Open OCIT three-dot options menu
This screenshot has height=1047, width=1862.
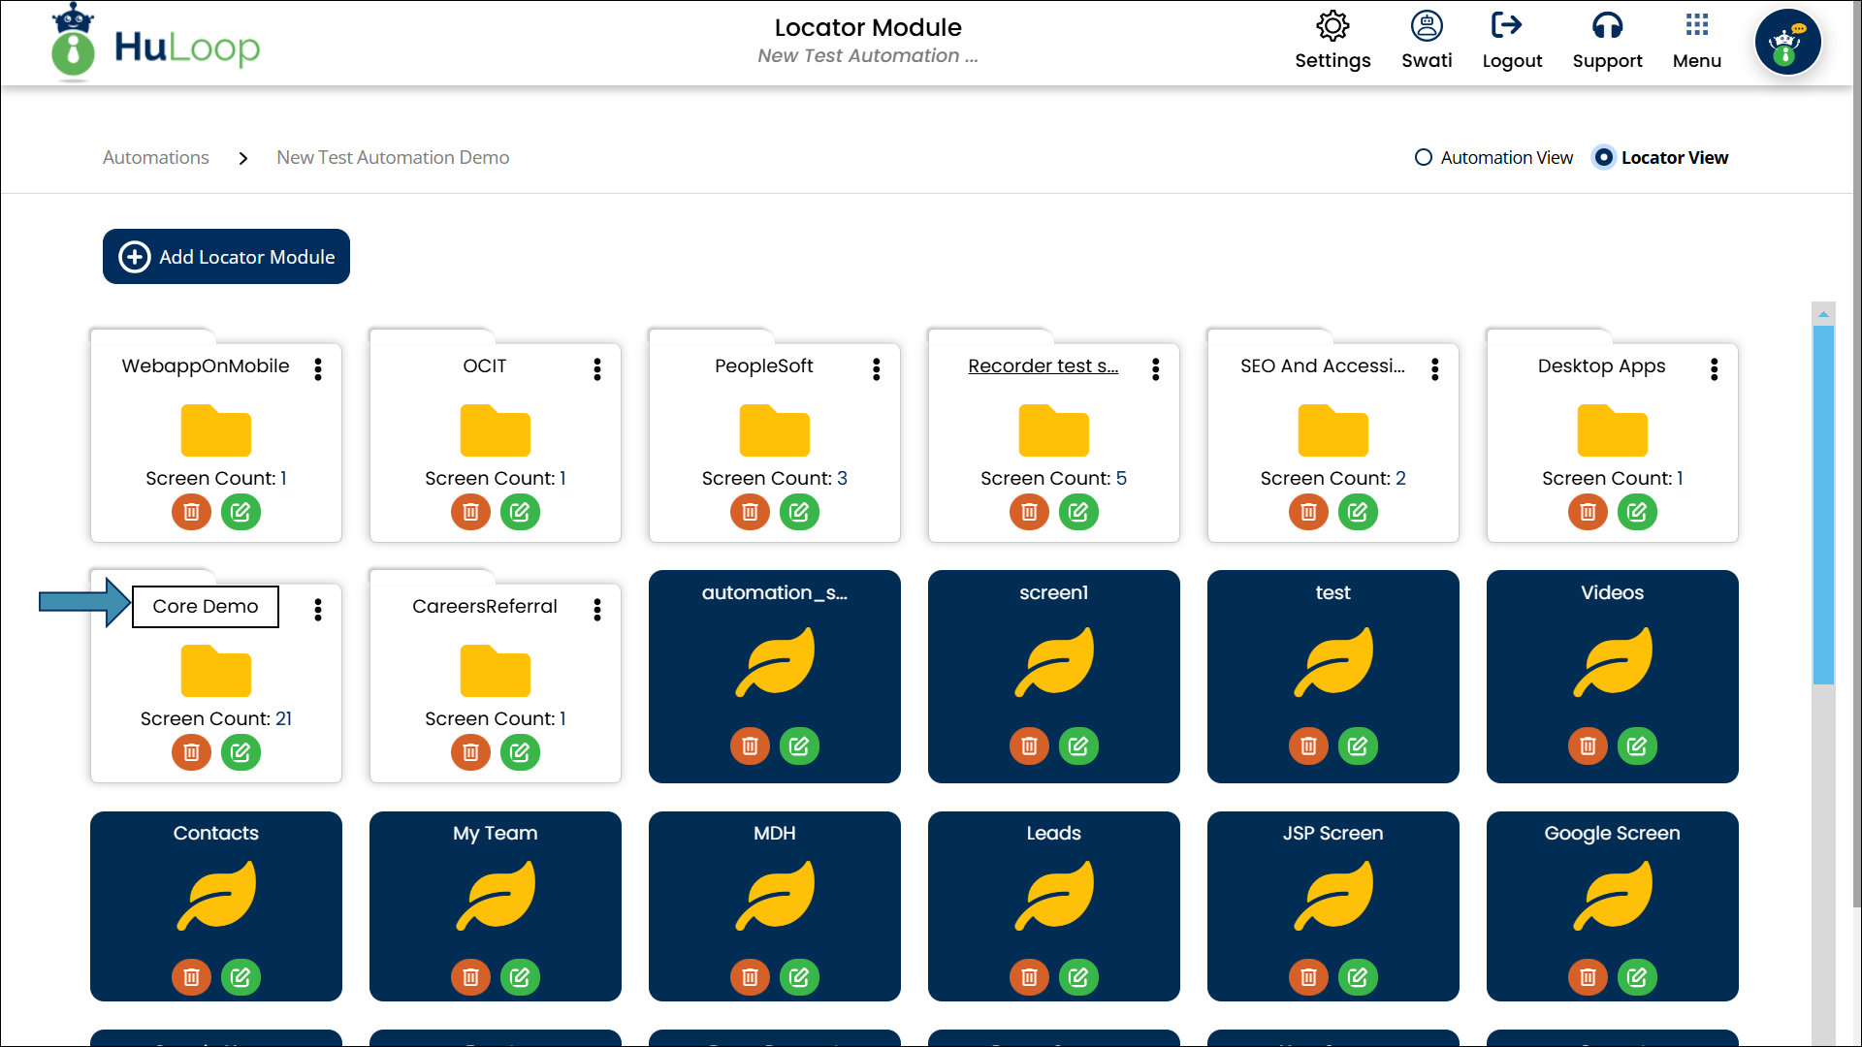[x=597, y=369]
